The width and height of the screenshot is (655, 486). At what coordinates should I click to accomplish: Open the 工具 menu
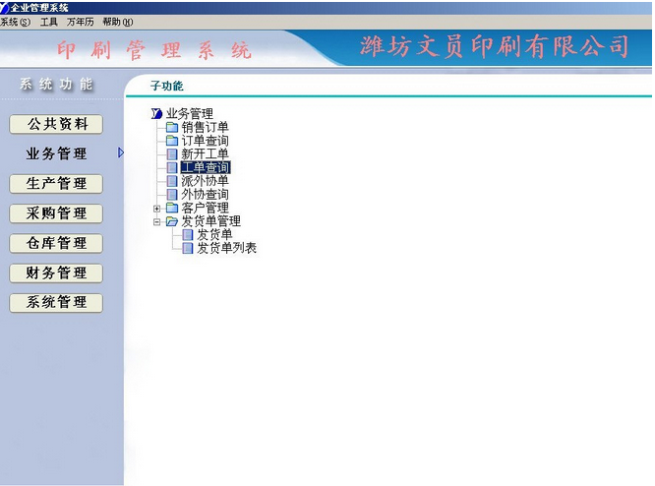pos(49,22)
